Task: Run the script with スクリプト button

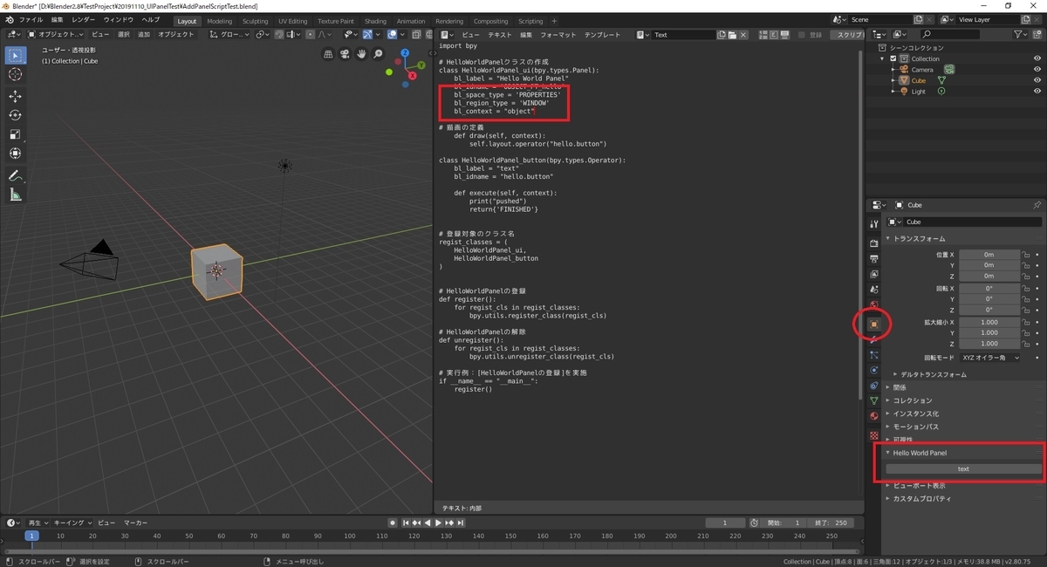Action: coord(849,35)
